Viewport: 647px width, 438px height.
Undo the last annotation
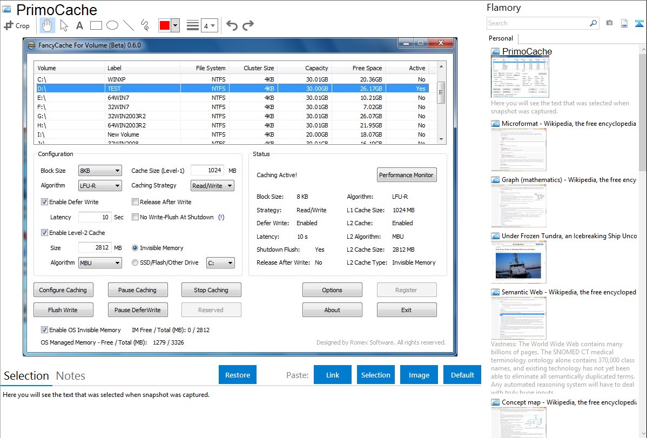click(232, 25)
